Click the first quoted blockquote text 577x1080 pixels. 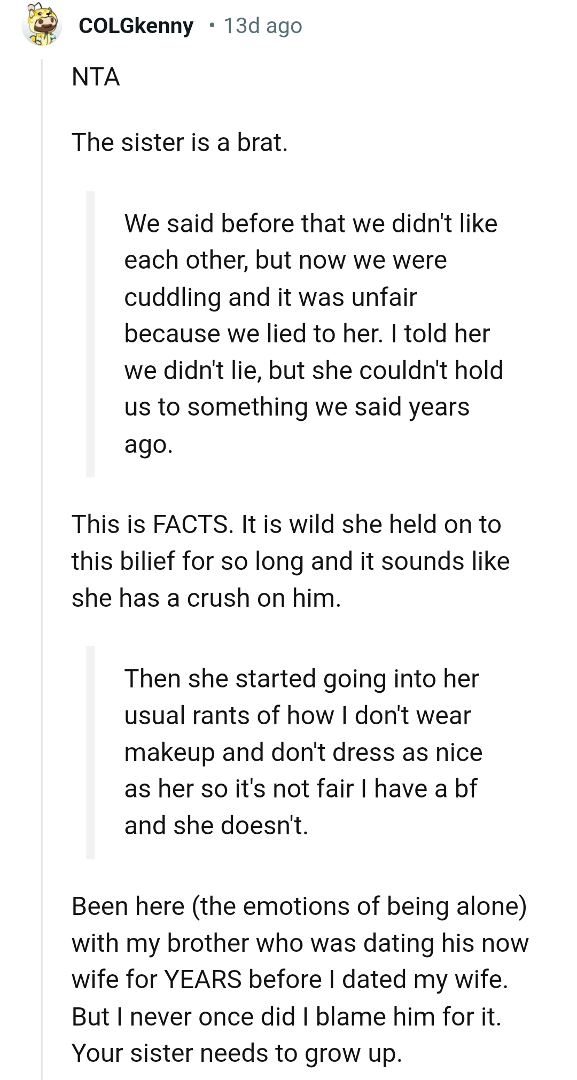315,331
